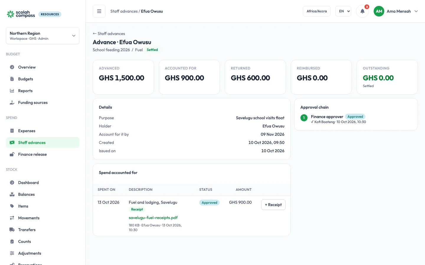Click the Adjustments sliders icon

pyautogui.click(x=12, y=253)
